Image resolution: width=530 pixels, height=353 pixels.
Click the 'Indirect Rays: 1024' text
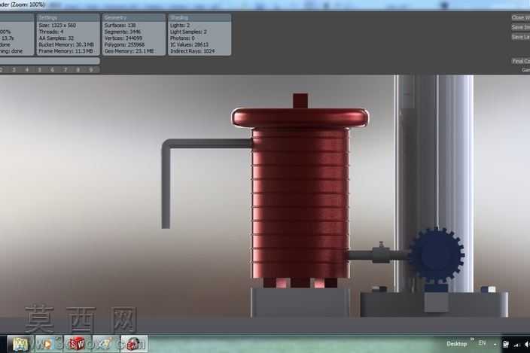[x=192, y=51]
